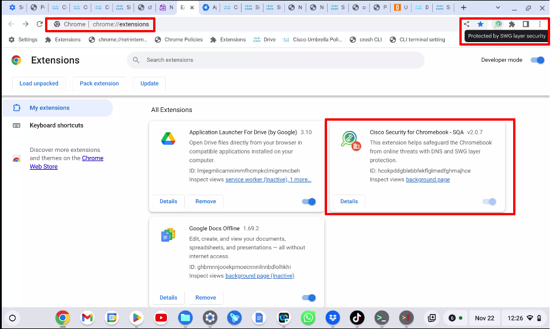The image size is (553, 329).
Task: Click the share icon in the toolbar
Action: click(x=466, y=24)
